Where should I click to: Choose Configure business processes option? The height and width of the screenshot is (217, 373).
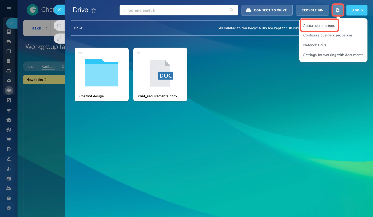click(328, 35)
